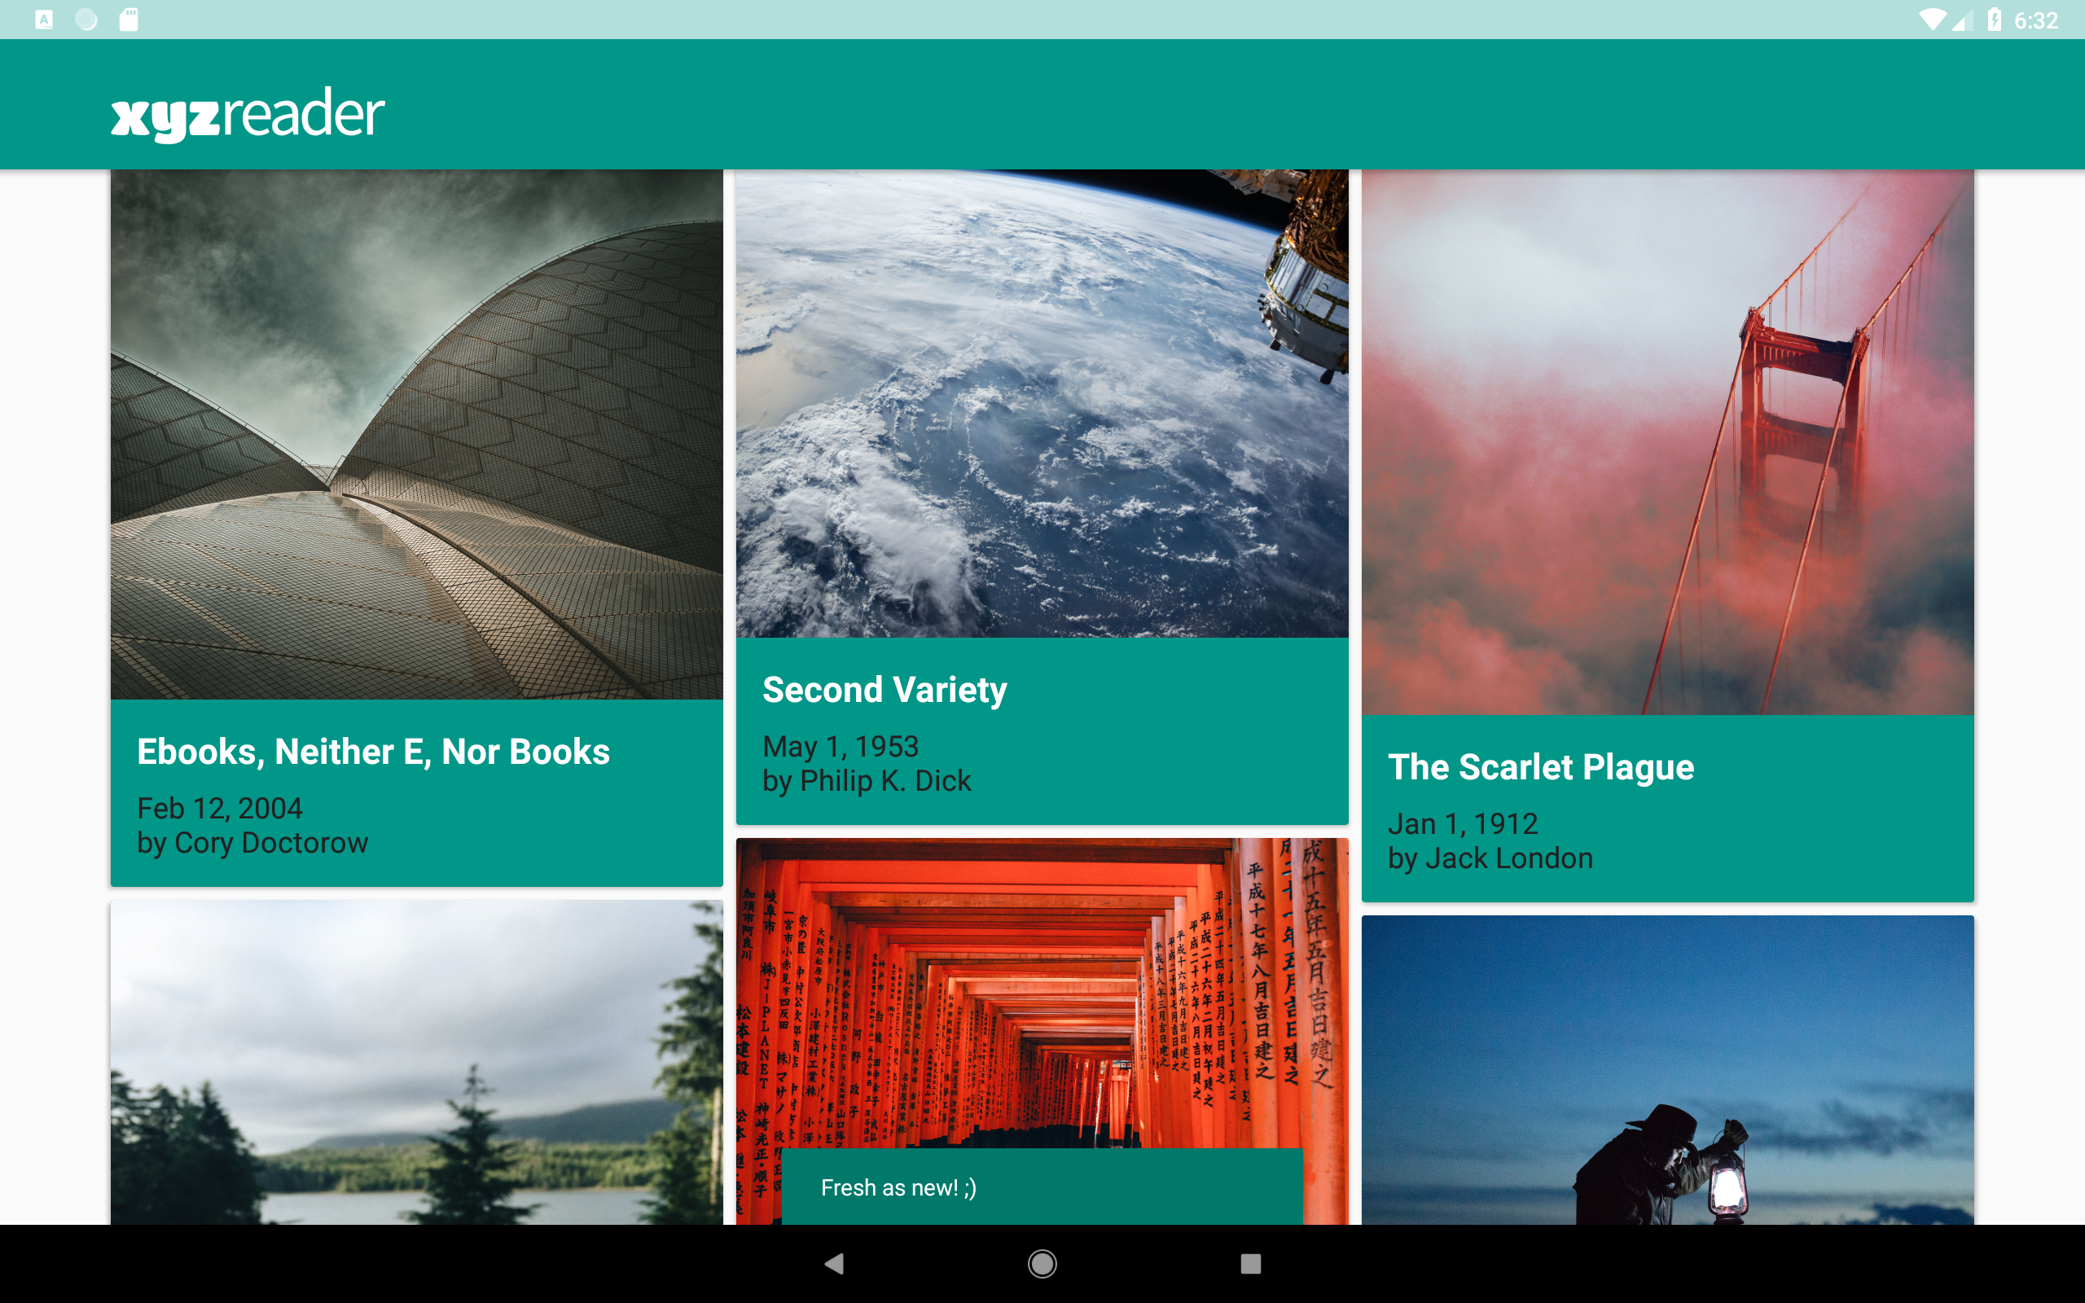Open 'The Scarlet Plague' article title

pos(1540,767)
